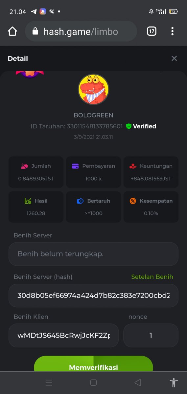
Task: Tap the red Keuntungan profit icon
Action: 133,166
